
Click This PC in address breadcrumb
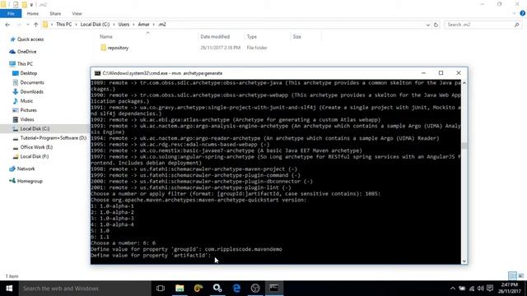point(63,25)
